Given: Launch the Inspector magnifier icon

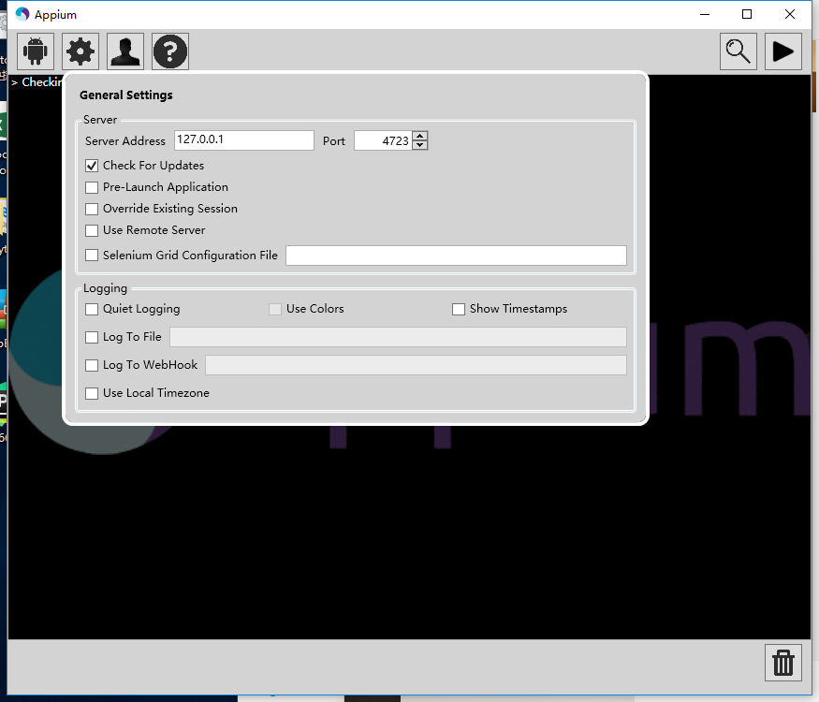Looking at the screenshot, I should [x=739, y=51].
